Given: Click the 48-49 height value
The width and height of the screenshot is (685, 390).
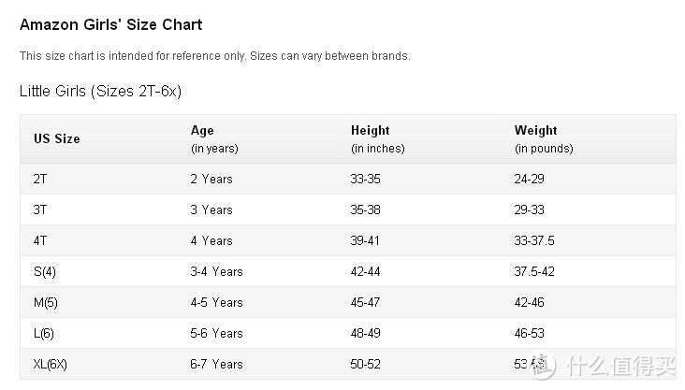Looking at the screenshot, I should 365,334.
